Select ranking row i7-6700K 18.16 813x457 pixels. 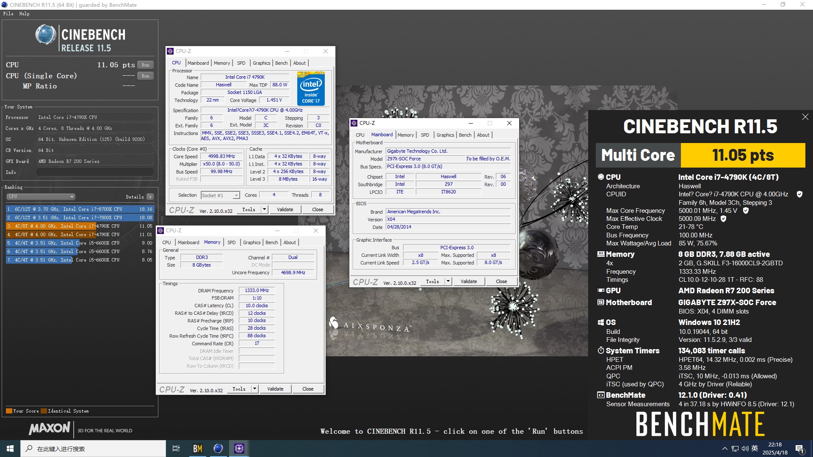pos(80,209)
